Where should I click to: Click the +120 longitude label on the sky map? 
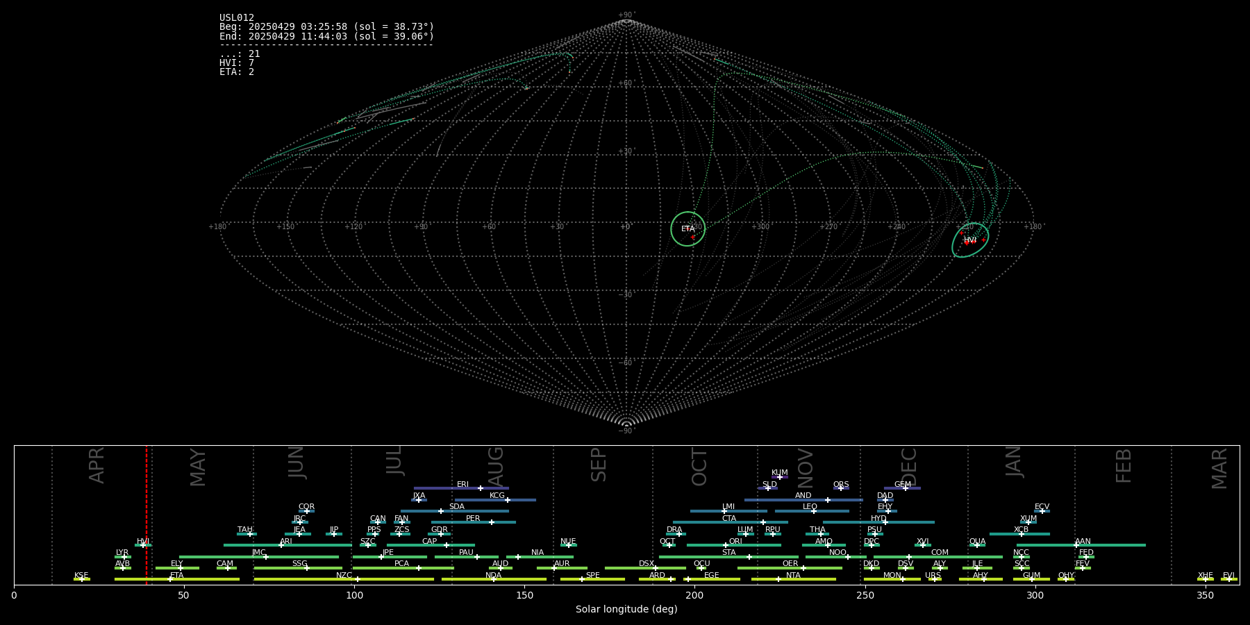click(x=353, y=226)
